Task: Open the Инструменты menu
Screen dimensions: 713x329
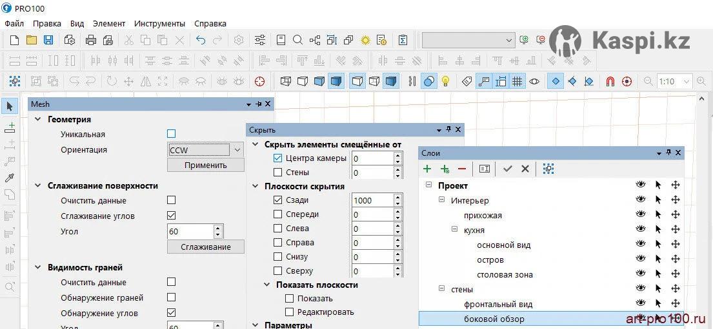Action: pyautogui.click(x=160, y=23)
